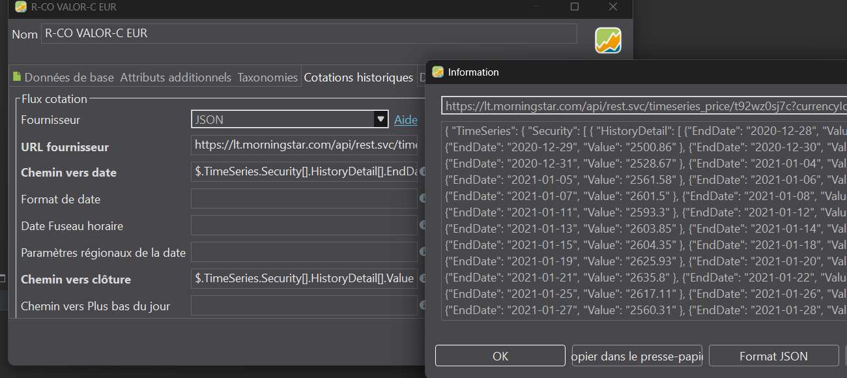Click the Portfolio Performance chart logo

pyautogui.click(x=608, y=40)
